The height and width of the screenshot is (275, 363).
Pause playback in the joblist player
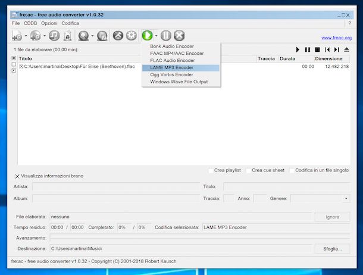coord(308,49)
